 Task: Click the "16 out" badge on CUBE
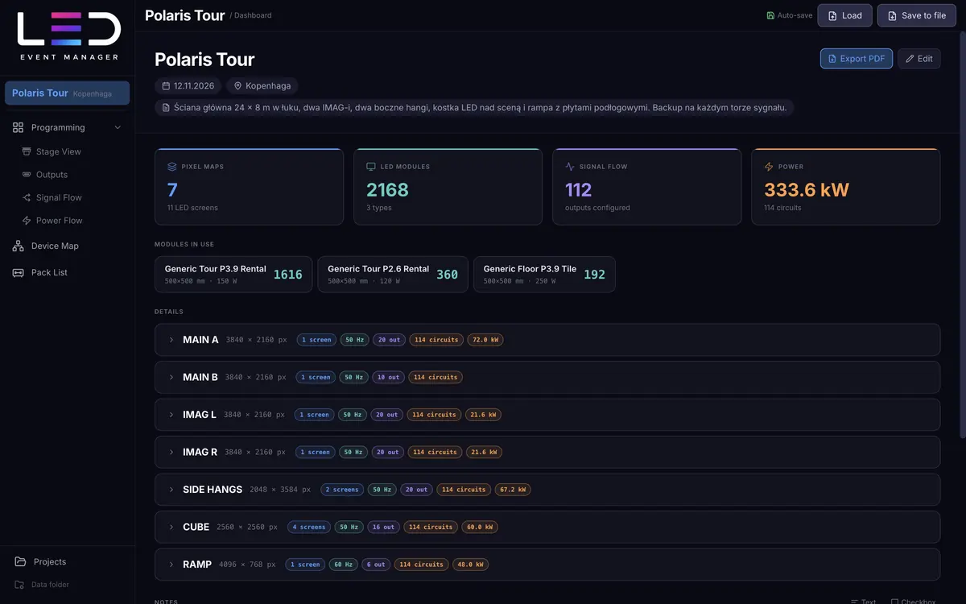click(383, 527)
